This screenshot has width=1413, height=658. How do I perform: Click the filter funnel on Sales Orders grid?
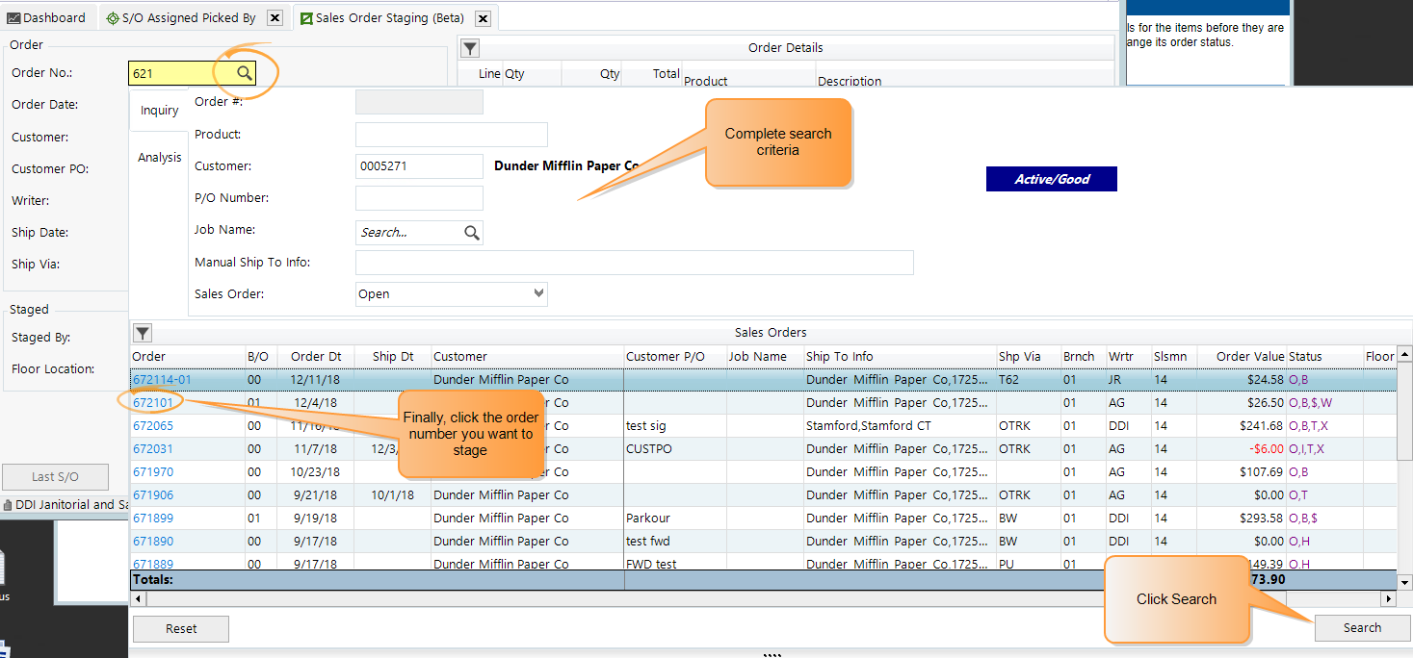tap(142, 333)
